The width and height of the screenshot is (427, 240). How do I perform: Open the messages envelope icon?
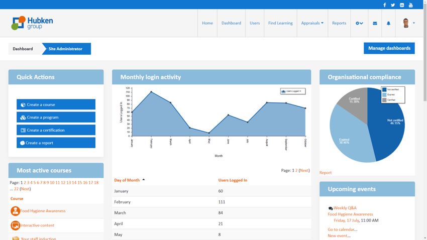click(x=375, y=23)
